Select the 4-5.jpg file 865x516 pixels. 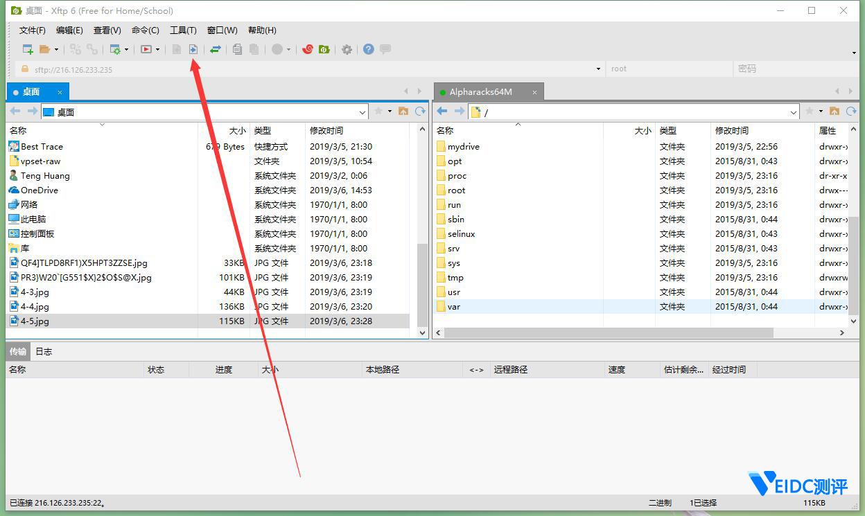pyautogui.click(x=36, y=321)
